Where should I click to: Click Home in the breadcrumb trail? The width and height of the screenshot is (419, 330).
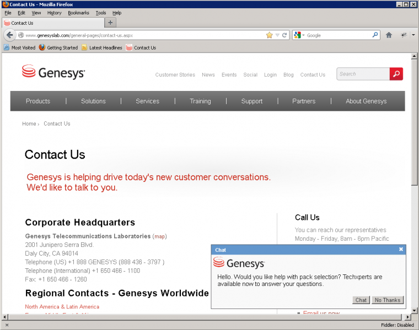(29, 123)
